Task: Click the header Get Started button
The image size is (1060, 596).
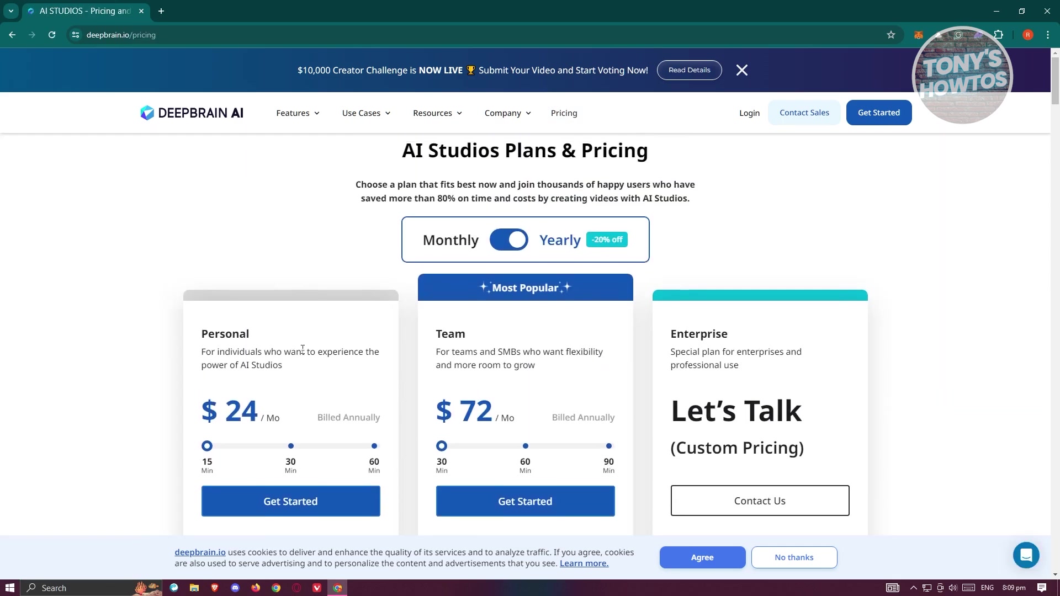Action: point(878,113)
